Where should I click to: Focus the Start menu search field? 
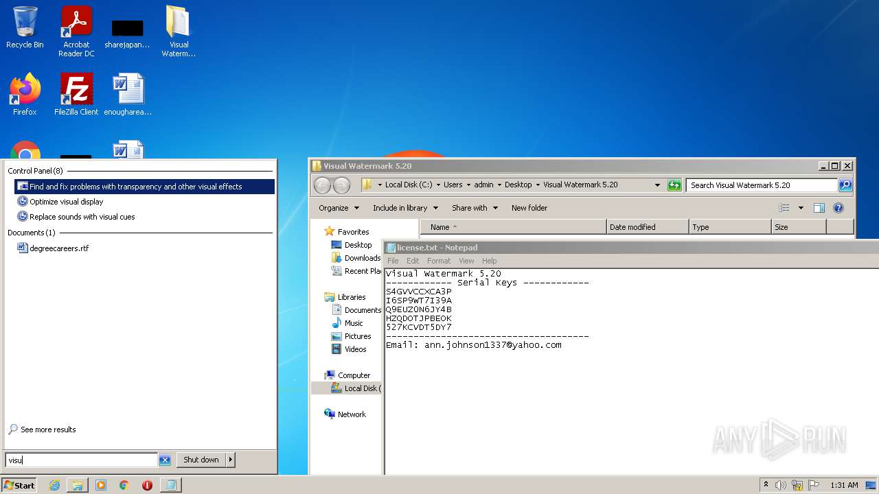click(82, 460)
